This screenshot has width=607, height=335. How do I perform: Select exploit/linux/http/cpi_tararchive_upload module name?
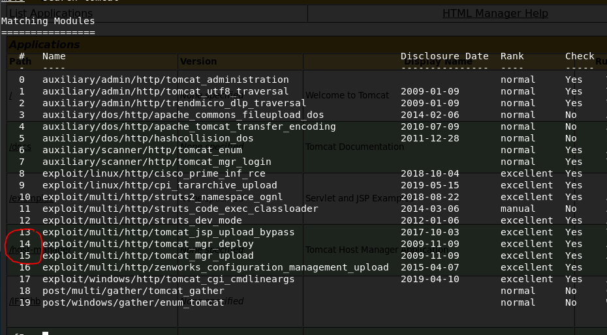tap(159, 185)
